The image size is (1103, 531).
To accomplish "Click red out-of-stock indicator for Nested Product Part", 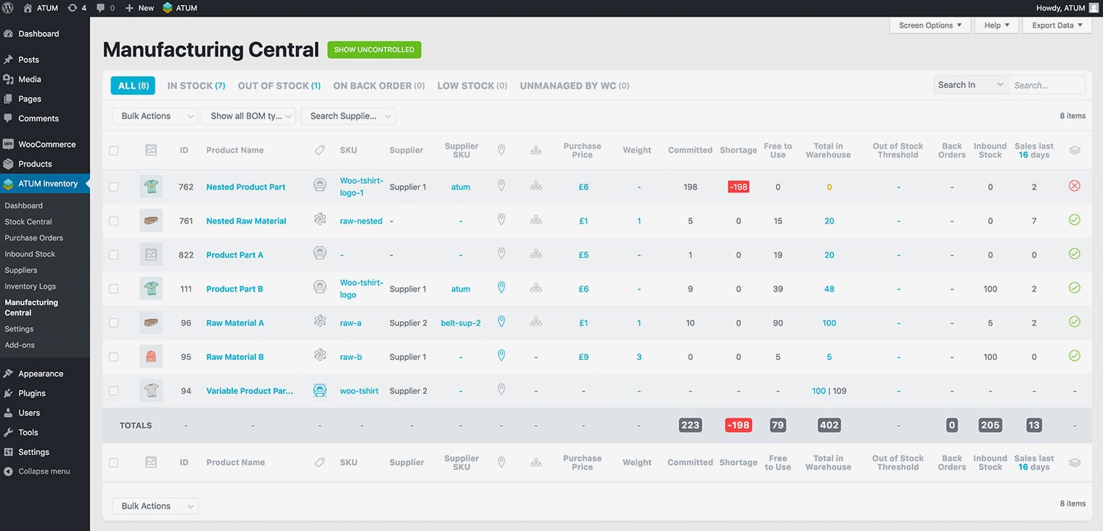I will click(1074, 186).
